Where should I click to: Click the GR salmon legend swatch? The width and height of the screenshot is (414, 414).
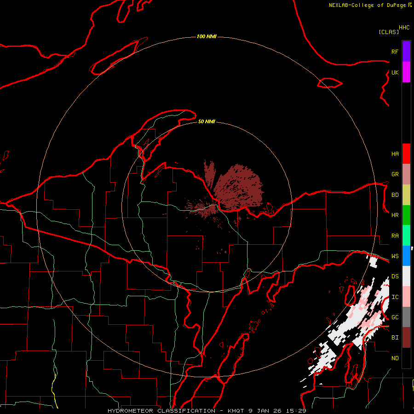pos(406,174)
